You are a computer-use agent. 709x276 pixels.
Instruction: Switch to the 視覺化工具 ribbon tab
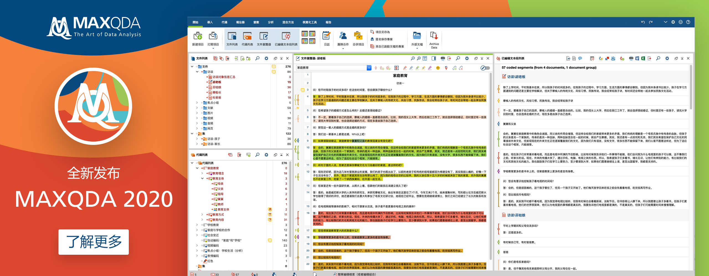tap(310, 22)
